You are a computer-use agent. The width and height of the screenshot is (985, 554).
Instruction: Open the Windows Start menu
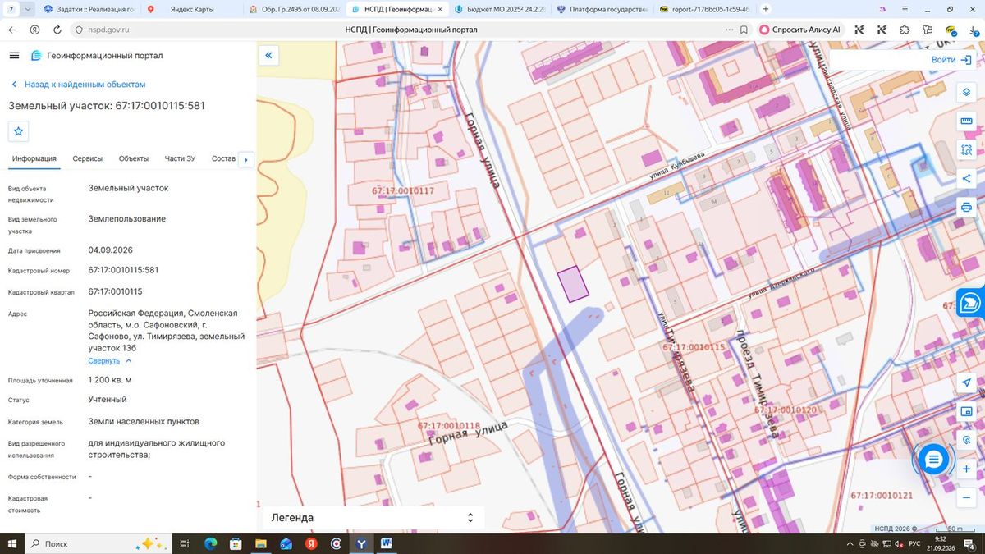point(11,543)
